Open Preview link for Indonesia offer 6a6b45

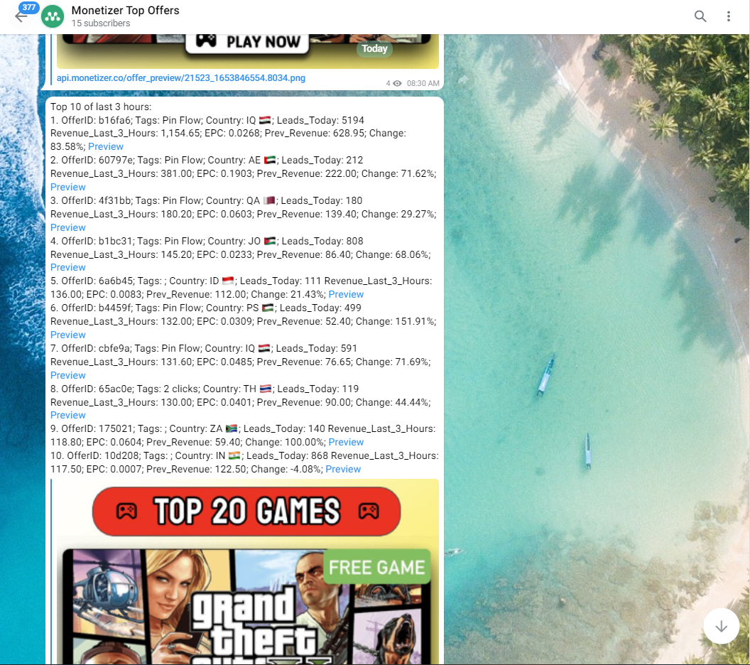346,294
